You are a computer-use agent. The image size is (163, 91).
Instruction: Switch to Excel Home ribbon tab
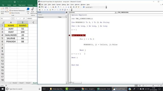click(x=9, y=5)
